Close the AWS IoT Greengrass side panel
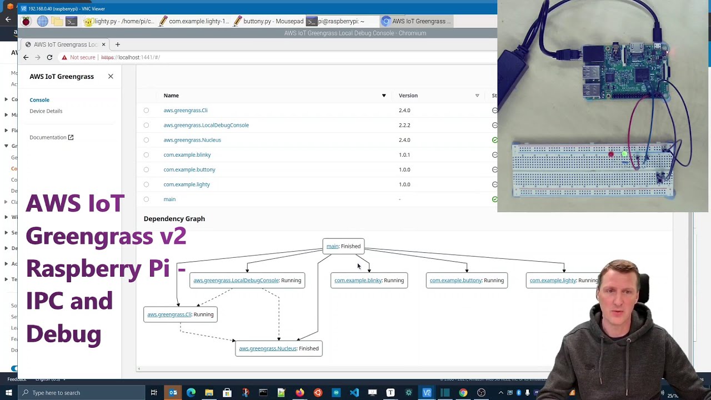The image size is (711, 400). tap(111, 76)
